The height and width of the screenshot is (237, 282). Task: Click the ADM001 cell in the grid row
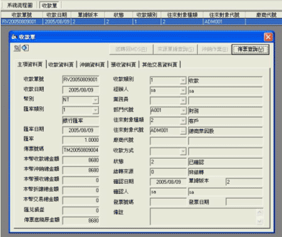[224, 22]
